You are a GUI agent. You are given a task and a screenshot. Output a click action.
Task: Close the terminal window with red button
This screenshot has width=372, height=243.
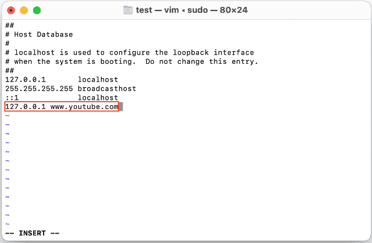(11, 10)
